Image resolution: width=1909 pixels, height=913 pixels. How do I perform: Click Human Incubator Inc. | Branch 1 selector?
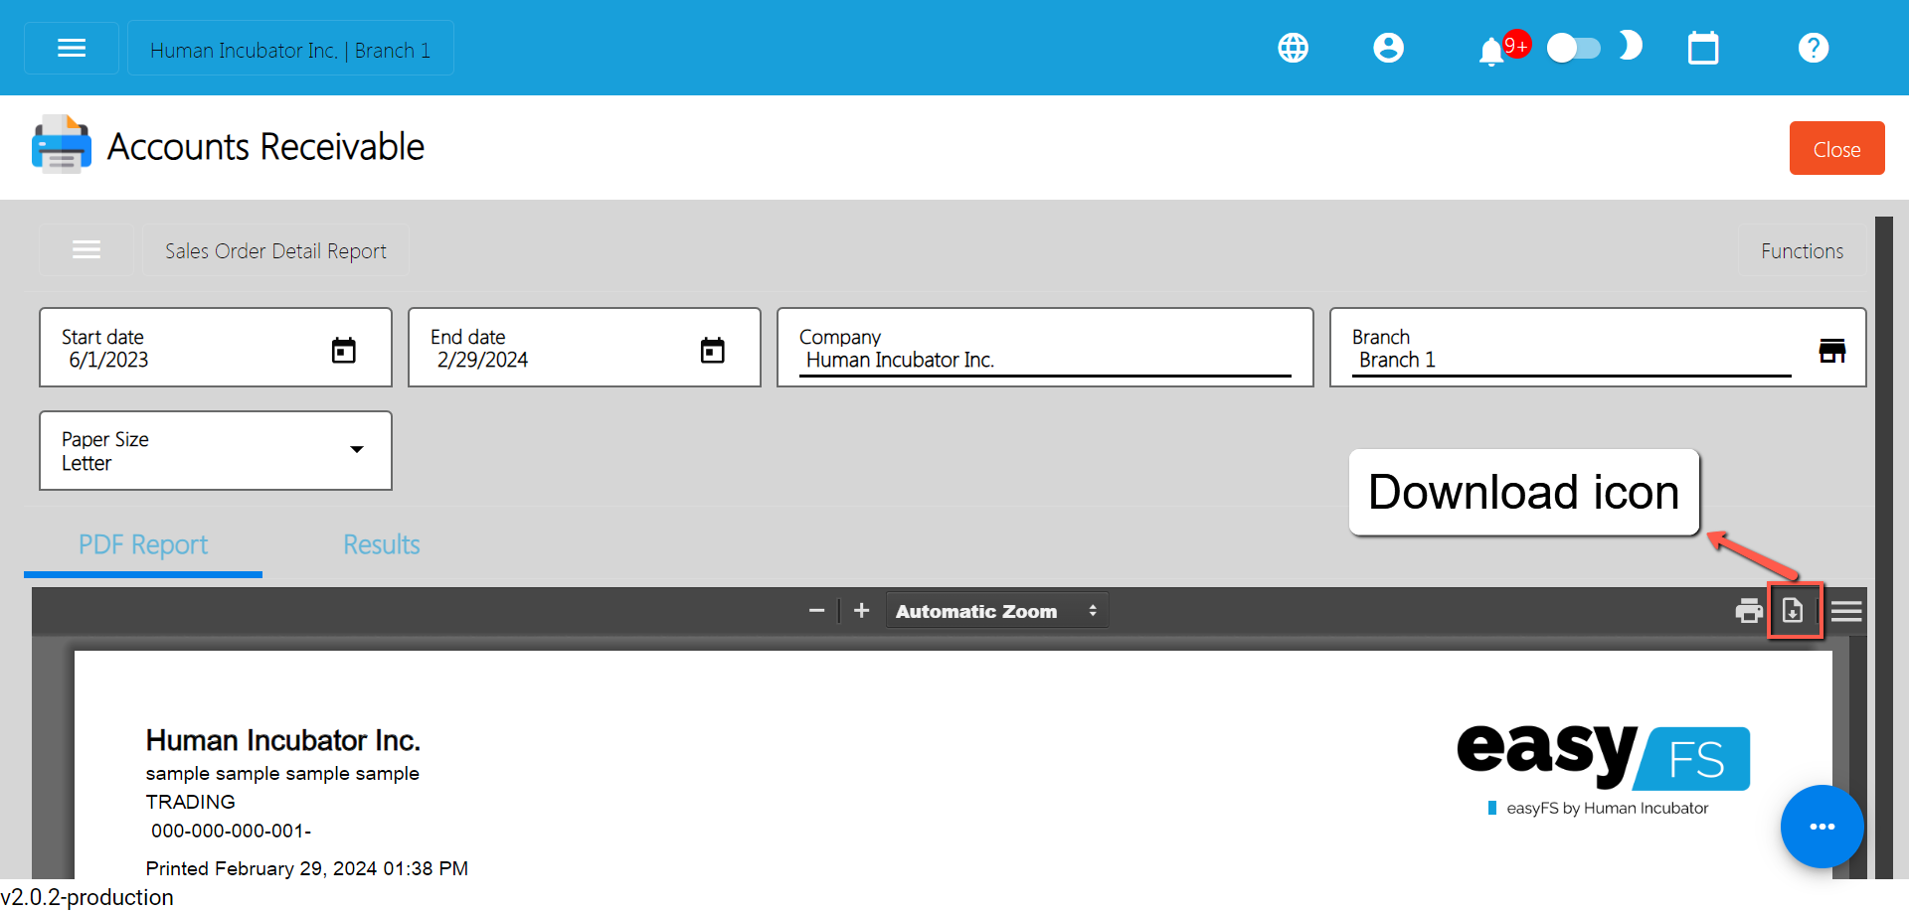point(290,48)
